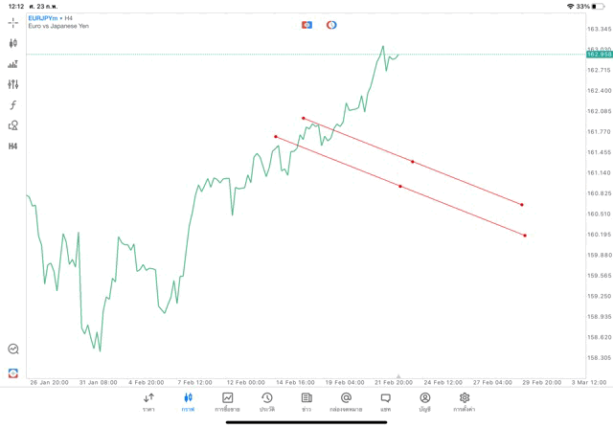Open the indicators list icon
The width and height of the screenshot is (613, 428).
[x=13, y=64]
